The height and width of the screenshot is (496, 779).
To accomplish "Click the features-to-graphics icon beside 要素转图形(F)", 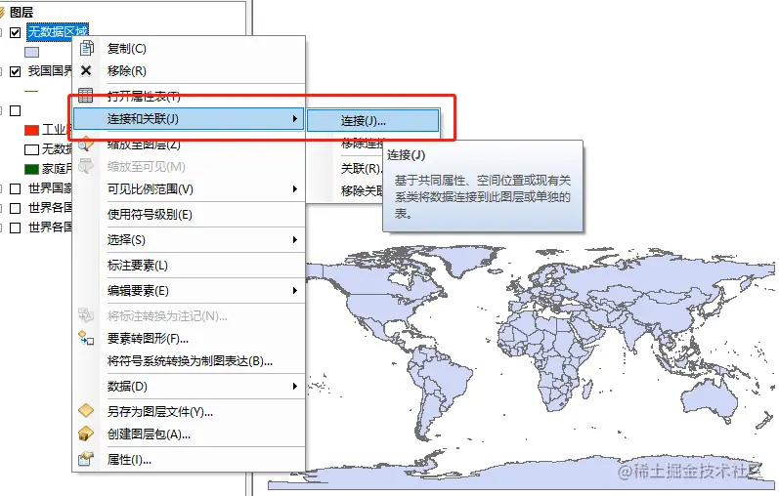I will 86,338.
